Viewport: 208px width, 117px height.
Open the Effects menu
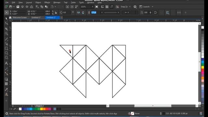point(47,2)
